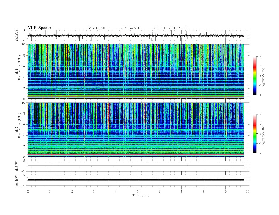Click the ch.1 color bar's log(PSD) label
279x215 pixels.
pyautogui.click(x=263, y=77)
